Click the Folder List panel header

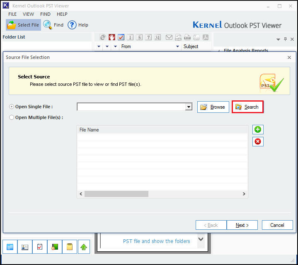tap(46, 37)
